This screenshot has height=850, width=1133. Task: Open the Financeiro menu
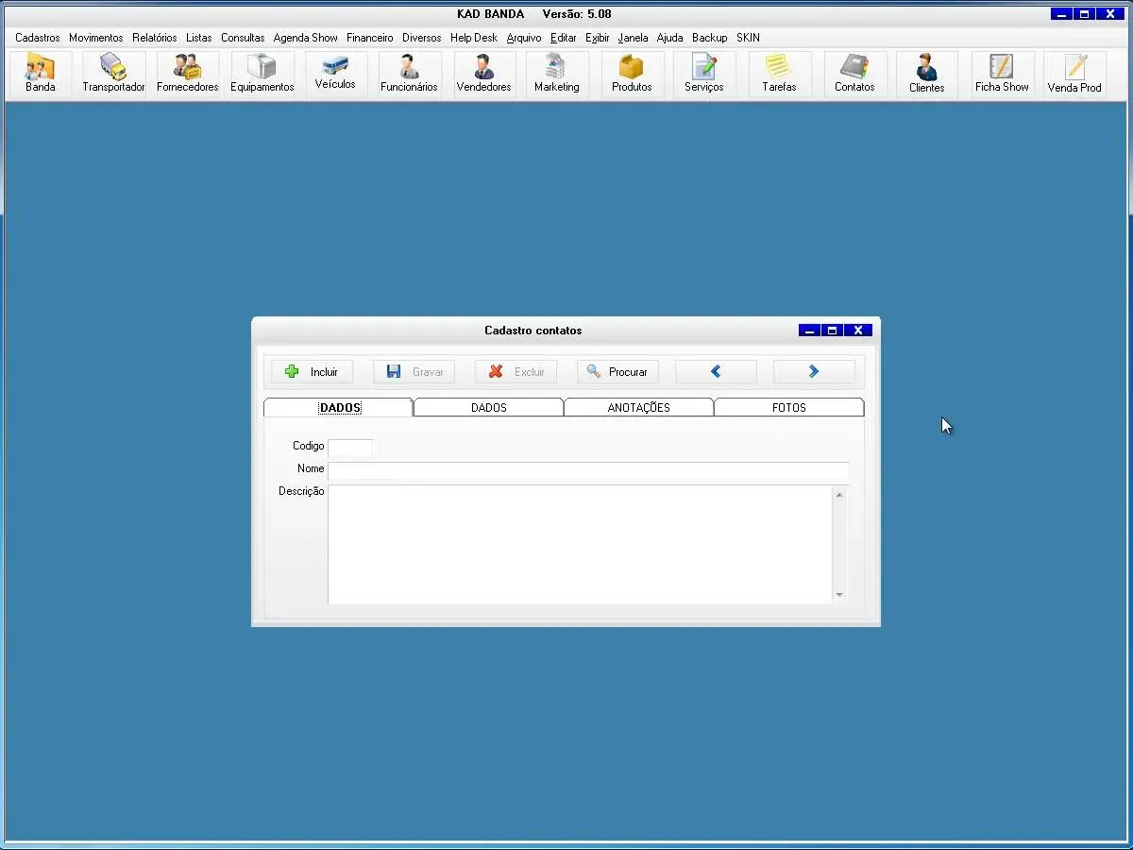pos(369,38)
